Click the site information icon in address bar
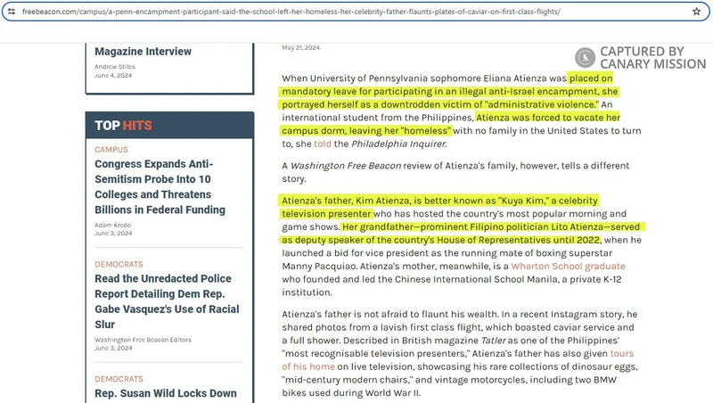 click(x=12, y=12)
